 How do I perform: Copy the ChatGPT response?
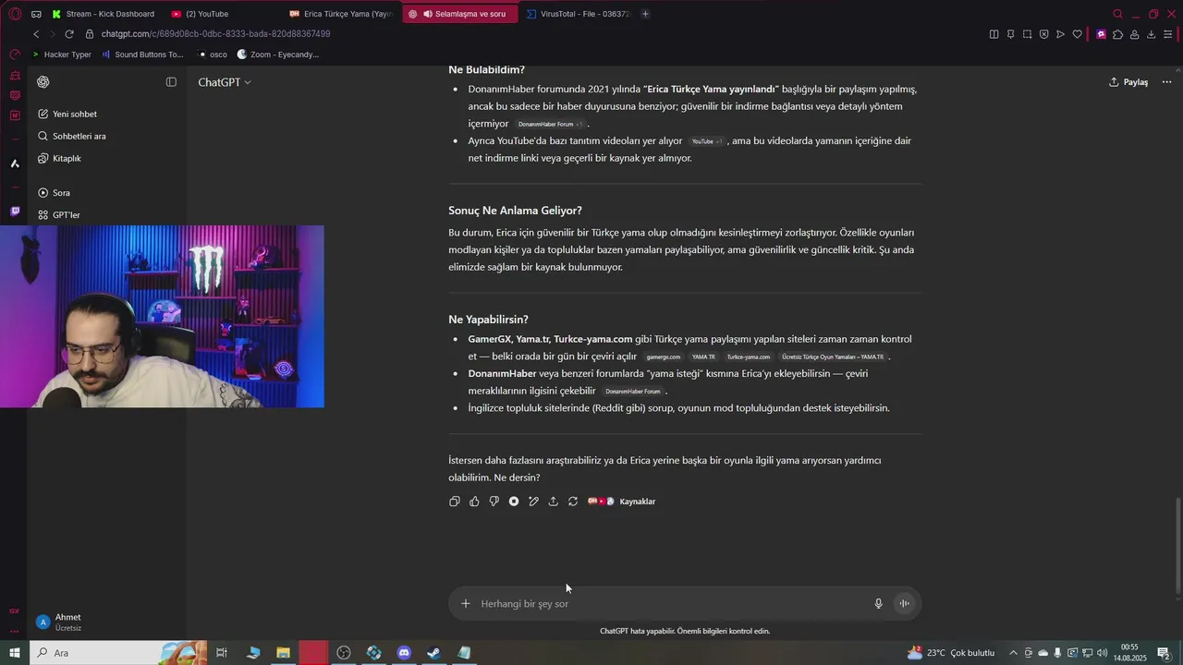click(x=454, y=502)
